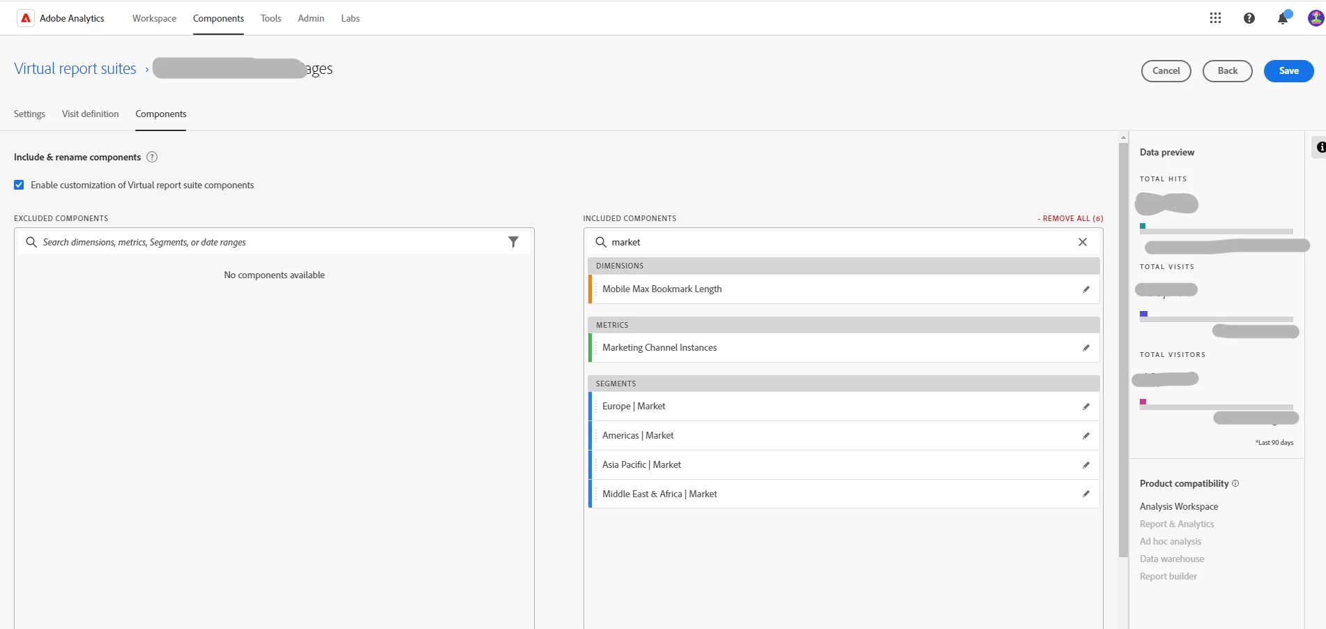Edit Marketing Channel Instances with pencil icon
The height and width of the screenshot is (629, 1326).
(1086, 347)
